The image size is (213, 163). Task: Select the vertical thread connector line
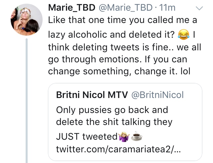pos(27,101)
